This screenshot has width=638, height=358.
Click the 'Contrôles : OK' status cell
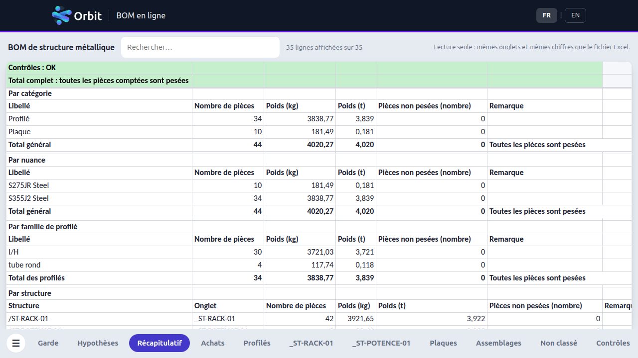point(99,68)
